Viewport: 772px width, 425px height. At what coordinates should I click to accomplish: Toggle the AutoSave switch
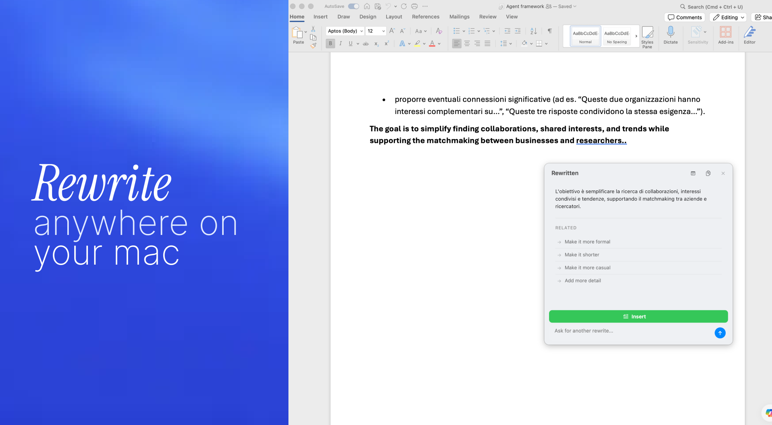pos(353,6)
